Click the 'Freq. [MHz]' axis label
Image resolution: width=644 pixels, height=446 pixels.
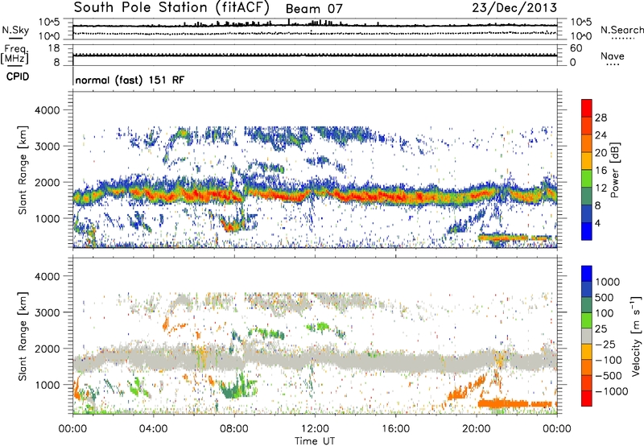15,55
